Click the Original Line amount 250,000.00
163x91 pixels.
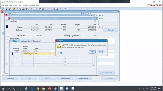31,27
